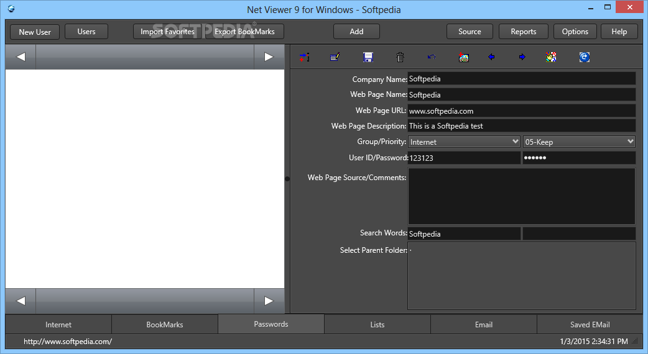This screenshot has height=354, width=648.
Task: Maximize the Net Viewer window
Action: [x=608, y=7]
